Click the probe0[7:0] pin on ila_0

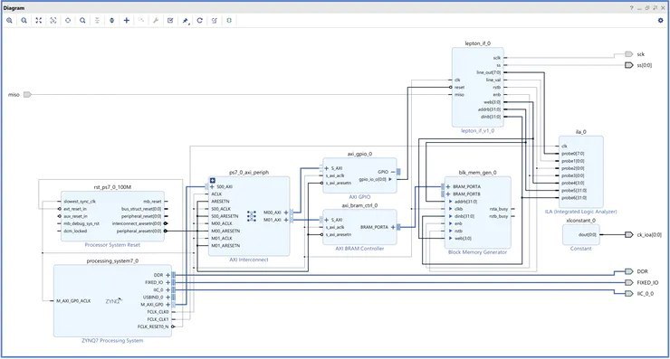572,154
